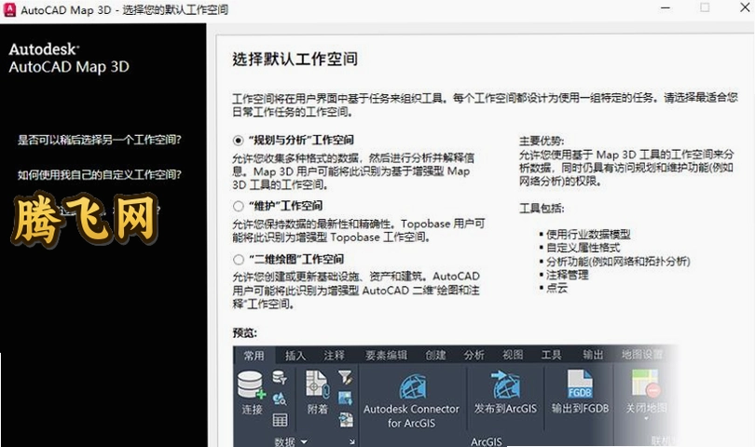Image resolution: width=755 pixels, height=447 pixels.
Task: Select the "二维绘图"工作空间 radio button
Action: tap(238, 260)
